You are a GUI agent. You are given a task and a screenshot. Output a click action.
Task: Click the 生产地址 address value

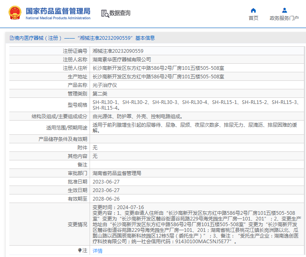[158, 77]
